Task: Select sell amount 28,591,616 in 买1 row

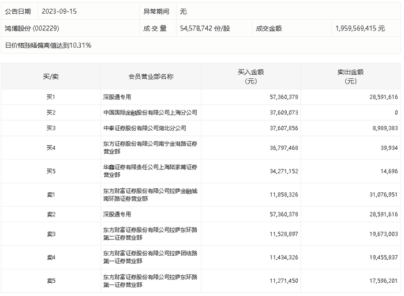Action: [x=383, y=97]
